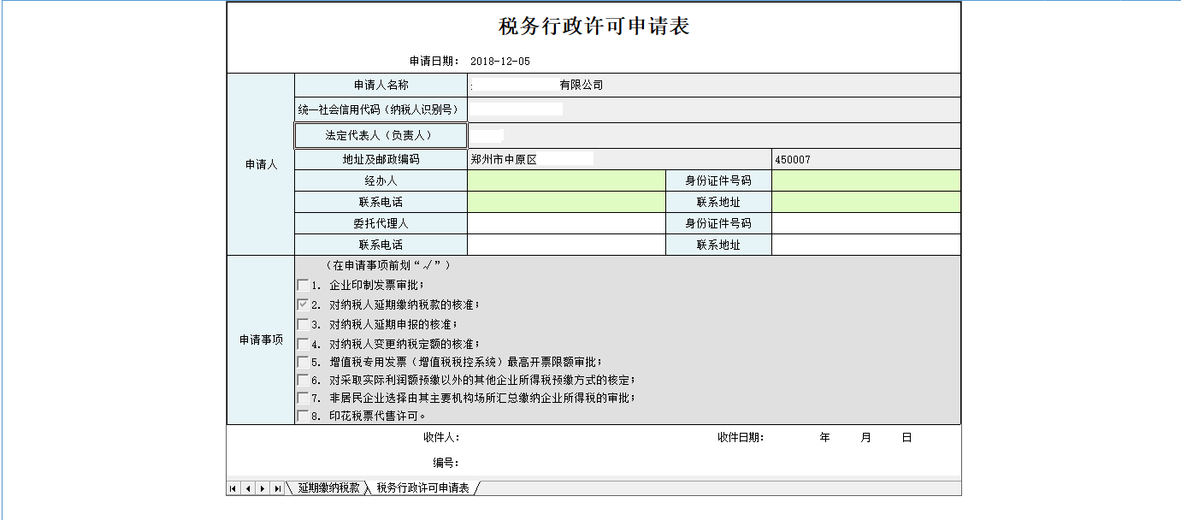Viewport: 1181px width, 520px height.
Task: Click the previous-sheet arrow icon
Action: click(247, 487)
